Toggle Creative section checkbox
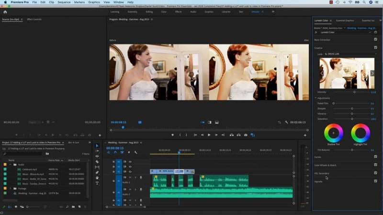 (376, 47)
